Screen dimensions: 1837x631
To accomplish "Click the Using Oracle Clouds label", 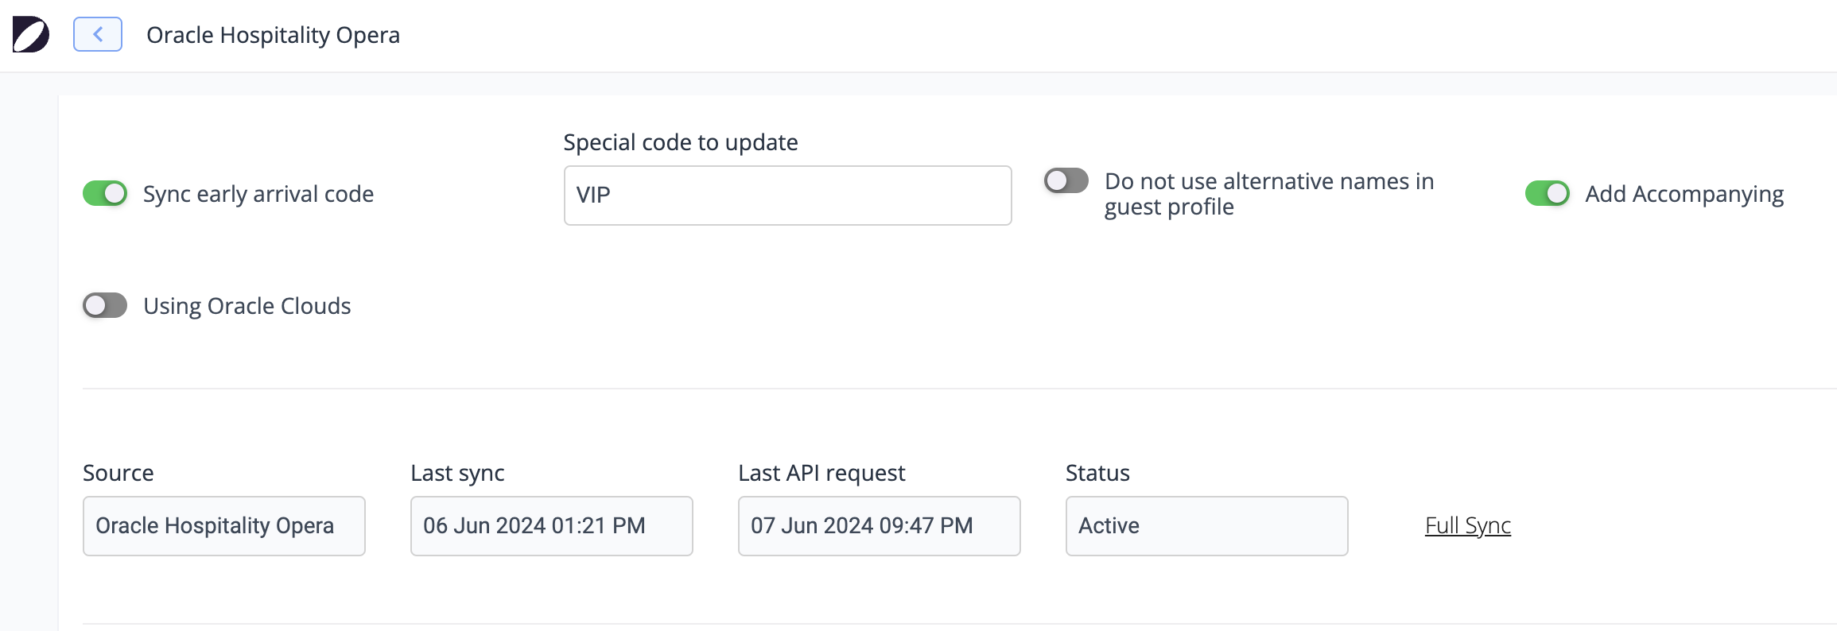I will coord(247,306).
